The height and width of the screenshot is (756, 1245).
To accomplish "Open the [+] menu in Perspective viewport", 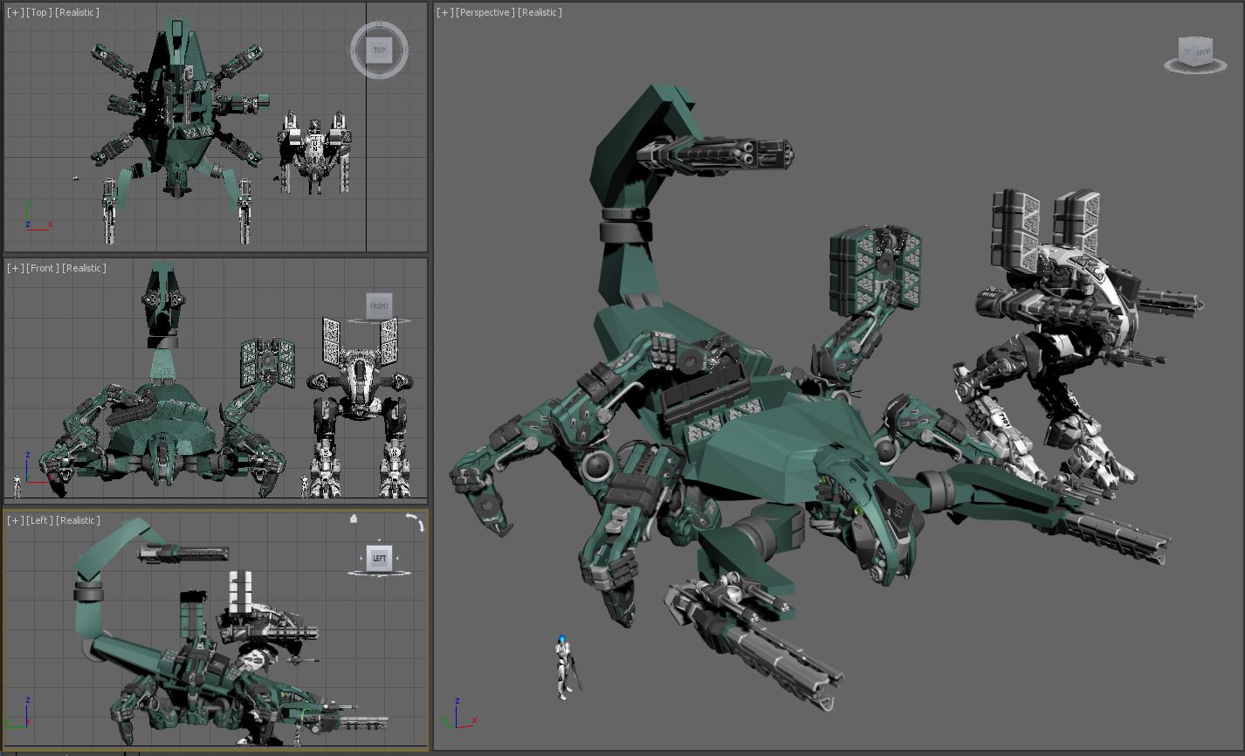I will (x=445, y=12).
